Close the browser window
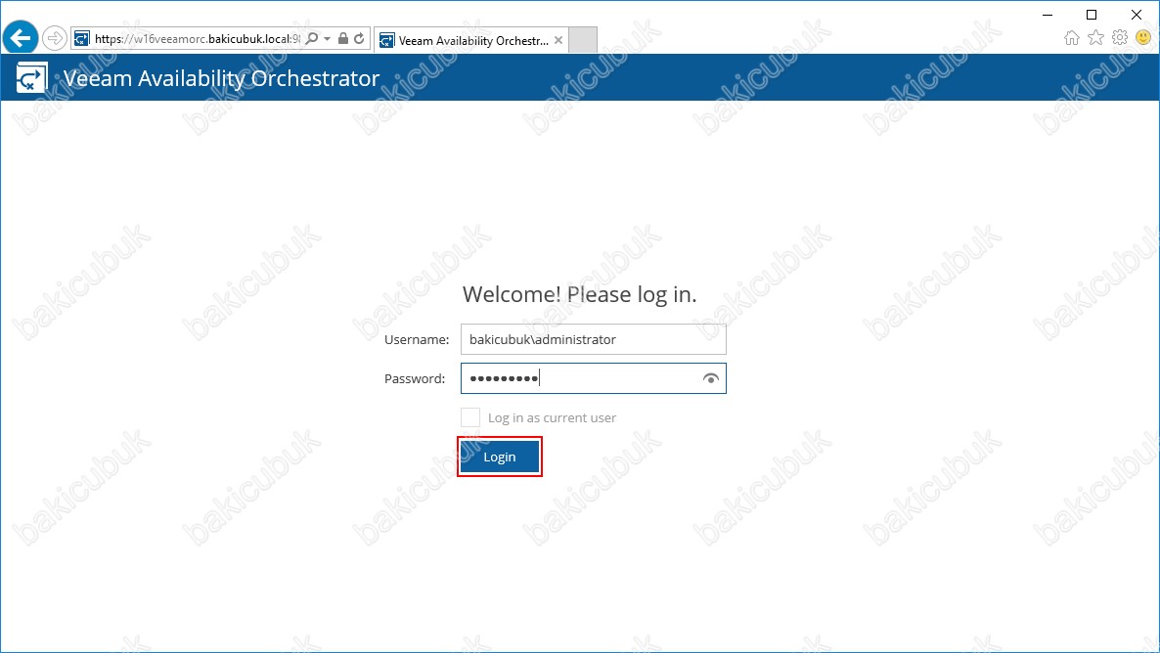Viewport: 1160px width, 653px height. [x=1137, y=15]
